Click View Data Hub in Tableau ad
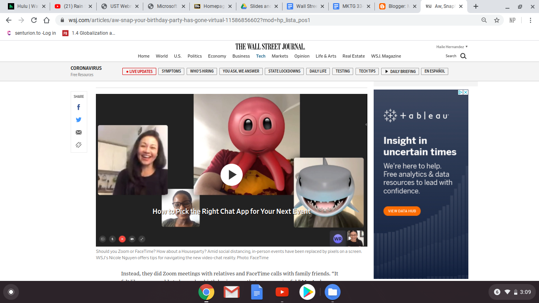The width and height of the screenshot is (539, 303). [402, 211]
